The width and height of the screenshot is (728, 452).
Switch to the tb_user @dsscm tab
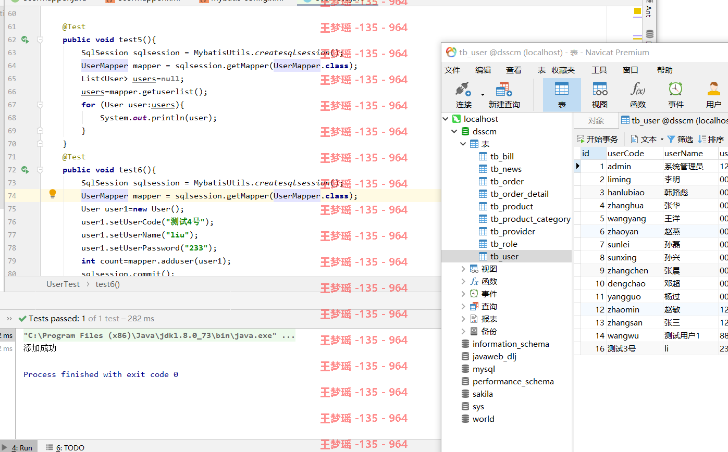pos(674,120)
